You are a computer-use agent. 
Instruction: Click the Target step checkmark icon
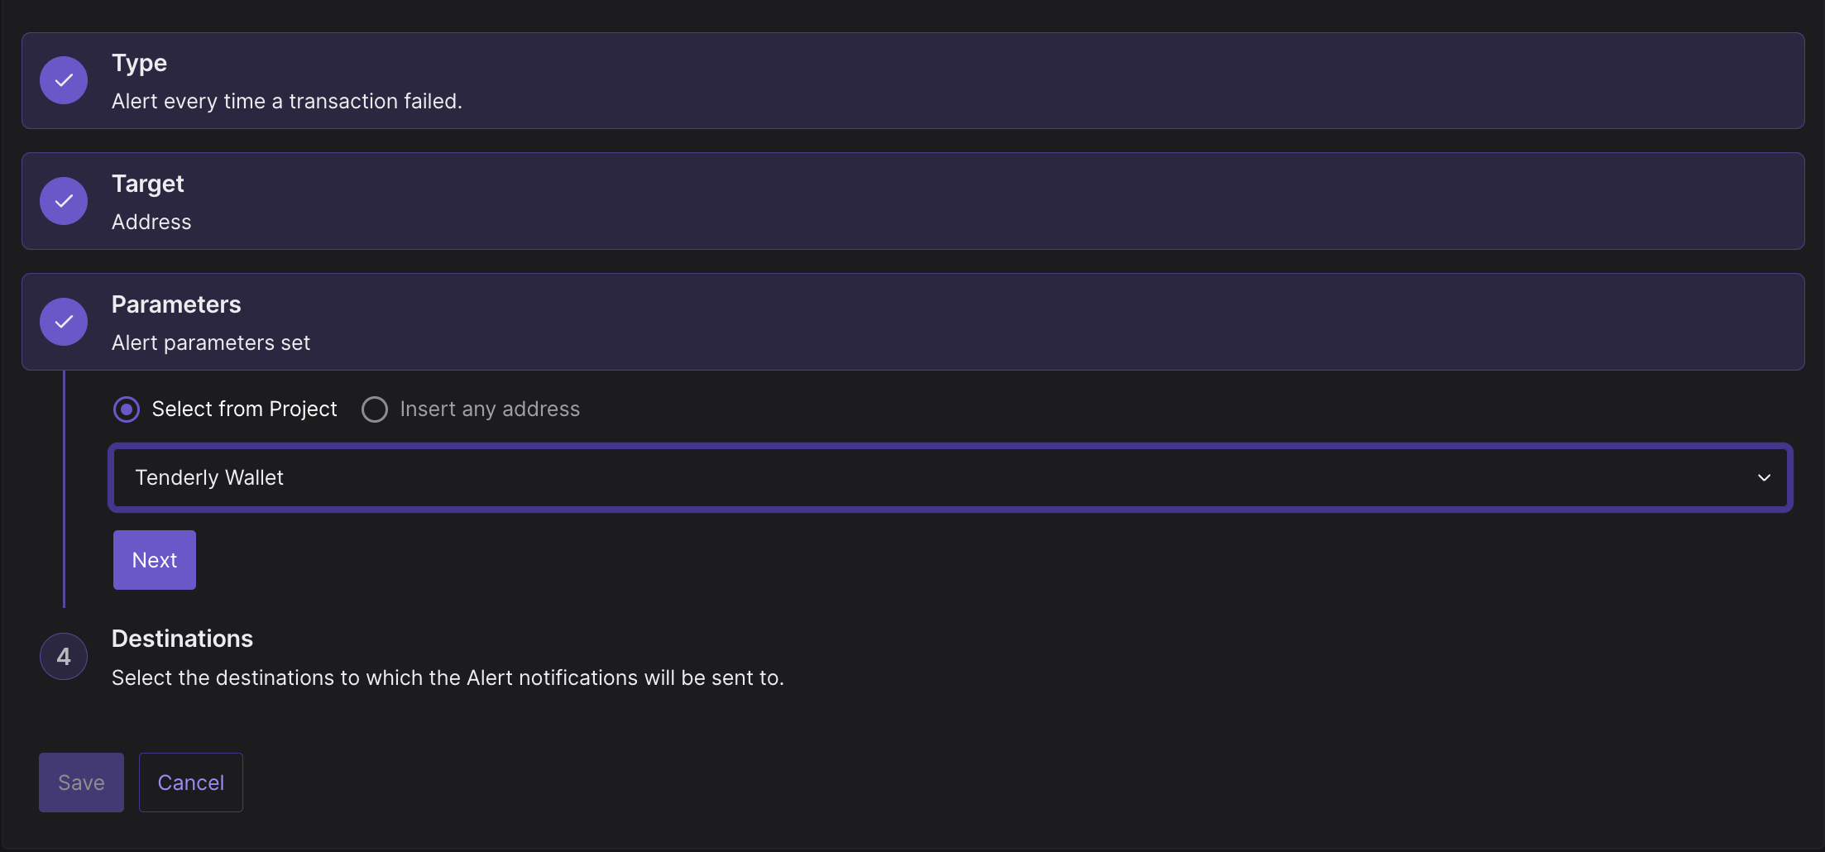[64, 201]
